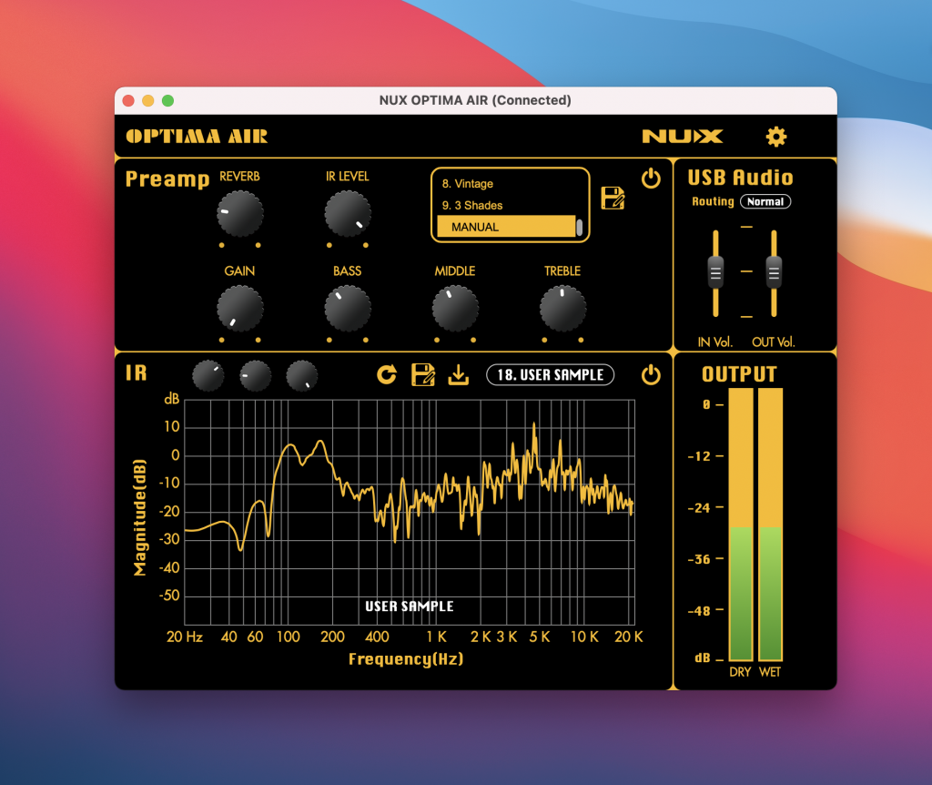
Task: Click the preset list scrollbar handle
Action: [580, 227]
